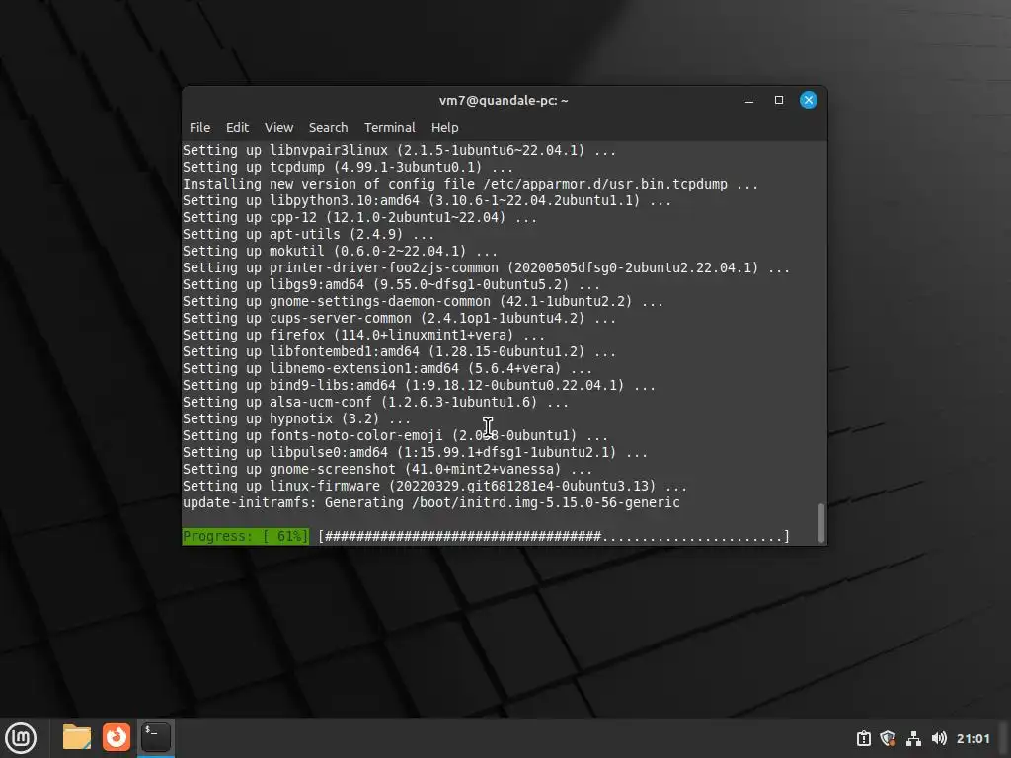This screenshot has width=1011, height=758.
Task: Click the 'Setting up gnome-settings-daemon-common' line
Action: coord(423,302)
